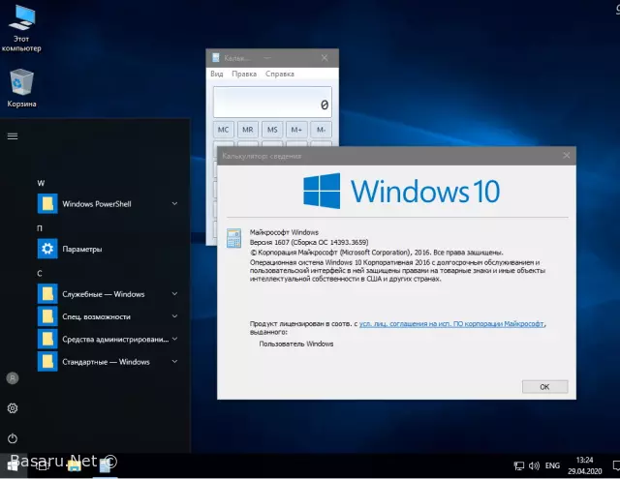Viewport: 620px width, 479px height.
Task: Open the Windows PowerShell folder icon
Action: pos(47,204)
